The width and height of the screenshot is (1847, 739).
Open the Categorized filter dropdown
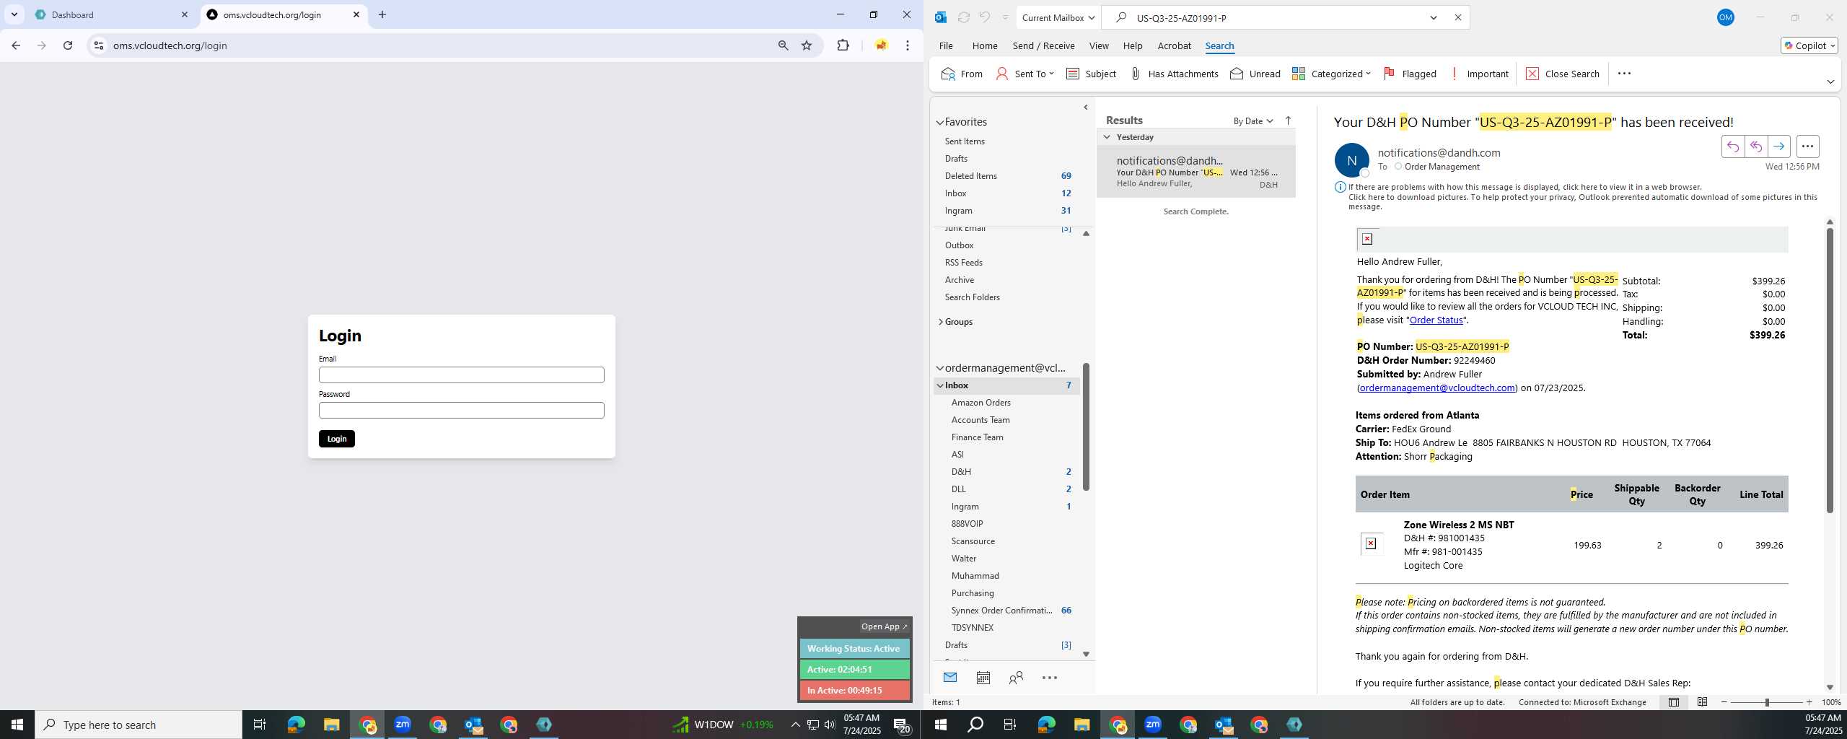point(1331,74)
